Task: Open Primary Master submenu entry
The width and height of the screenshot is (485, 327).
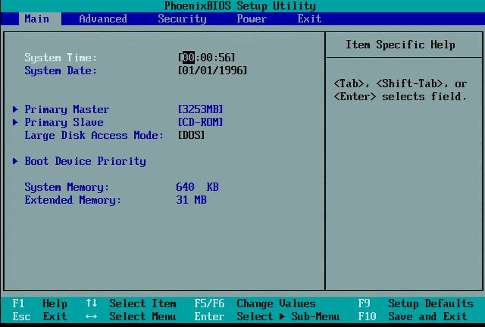Action: pos(67,110)
